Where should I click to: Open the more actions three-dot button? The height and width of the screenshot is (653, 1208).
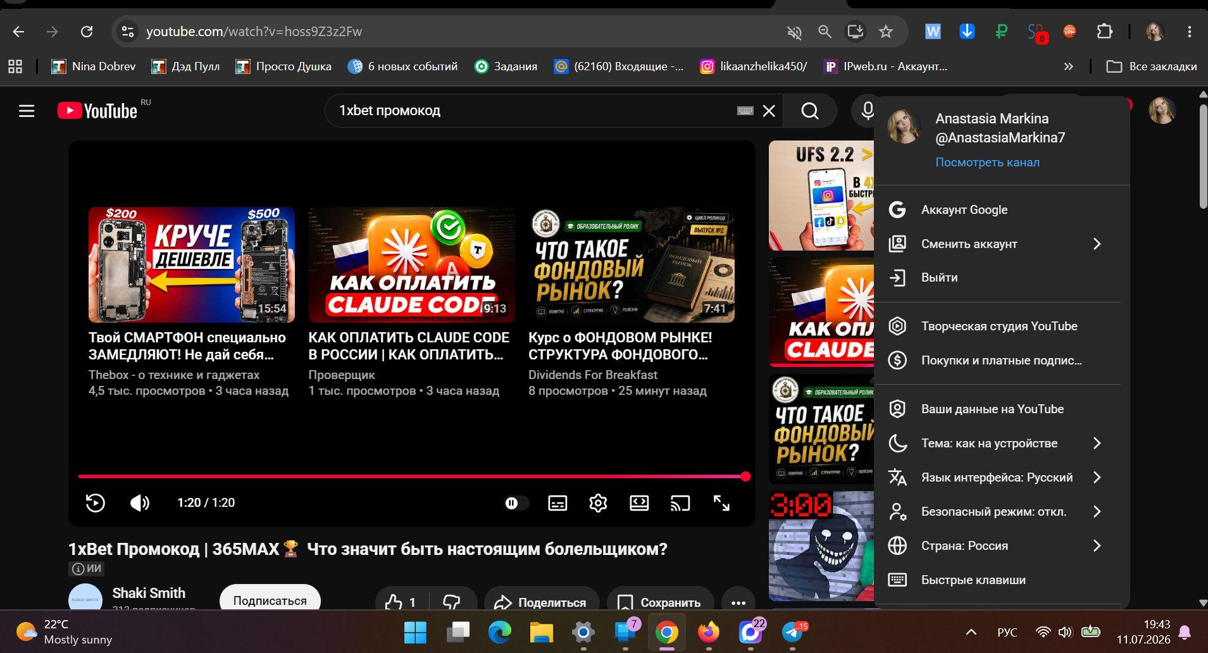coord(738,602)
